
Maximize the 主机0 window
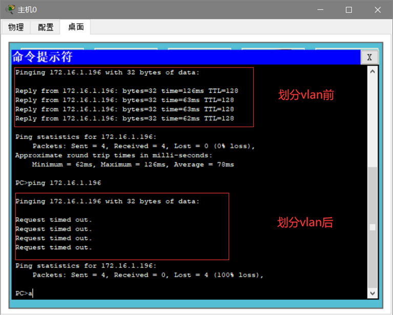point(348,10)
